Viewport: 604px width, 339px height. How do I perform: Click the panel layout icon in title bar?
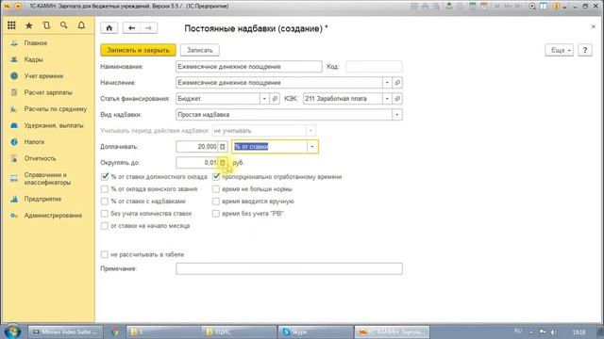click(544, 7)
